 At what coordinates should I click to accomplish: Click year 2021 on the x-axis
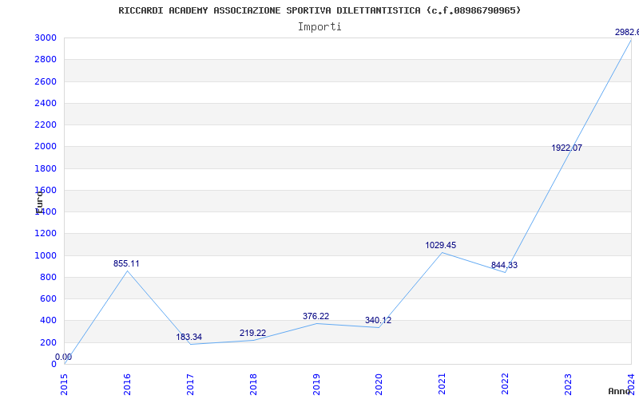(442, 383)
